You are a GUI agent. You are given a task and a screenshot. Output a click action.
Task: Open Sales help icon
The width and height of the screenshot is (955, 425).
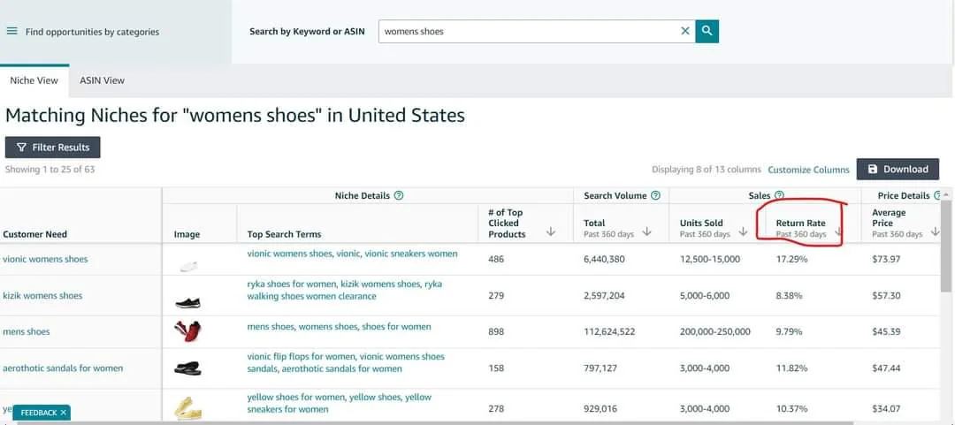click(x=779, y=195)
